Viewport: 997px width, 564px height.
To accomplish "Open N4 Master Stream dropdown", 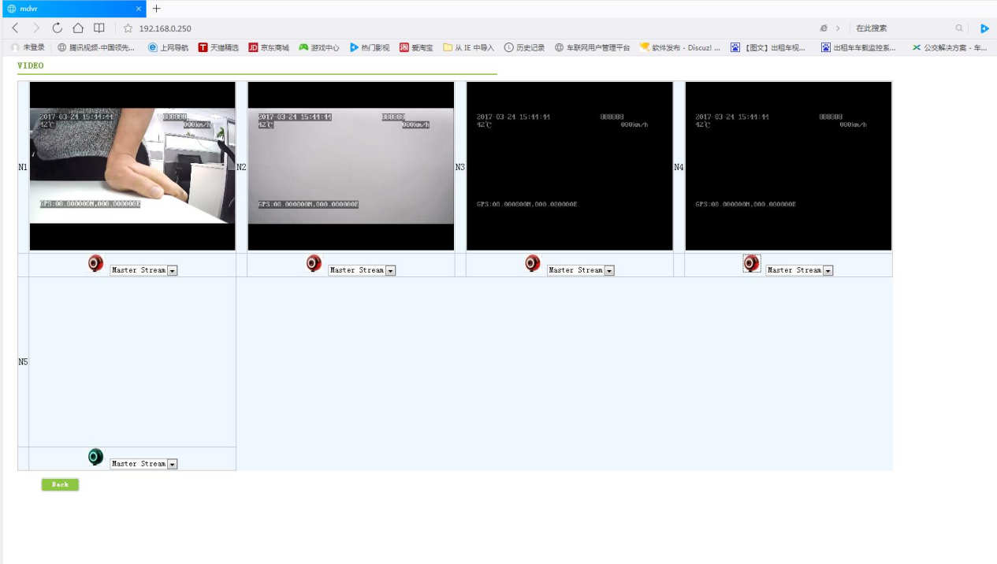I will (799, 270).
